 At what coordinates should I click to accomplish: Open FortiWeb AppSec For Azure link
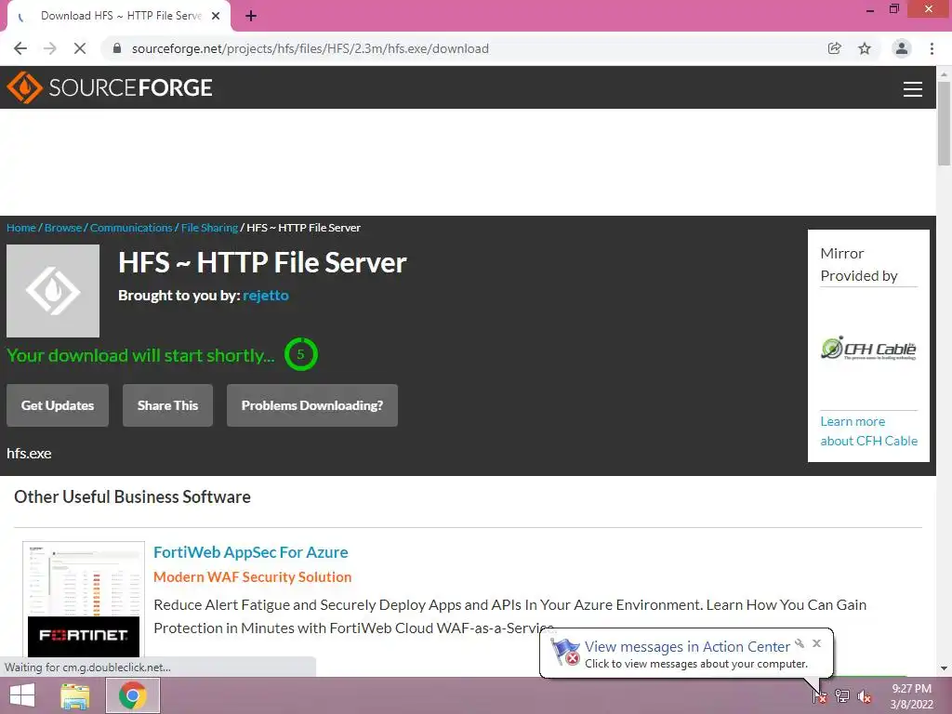click(x=251, y=552)
